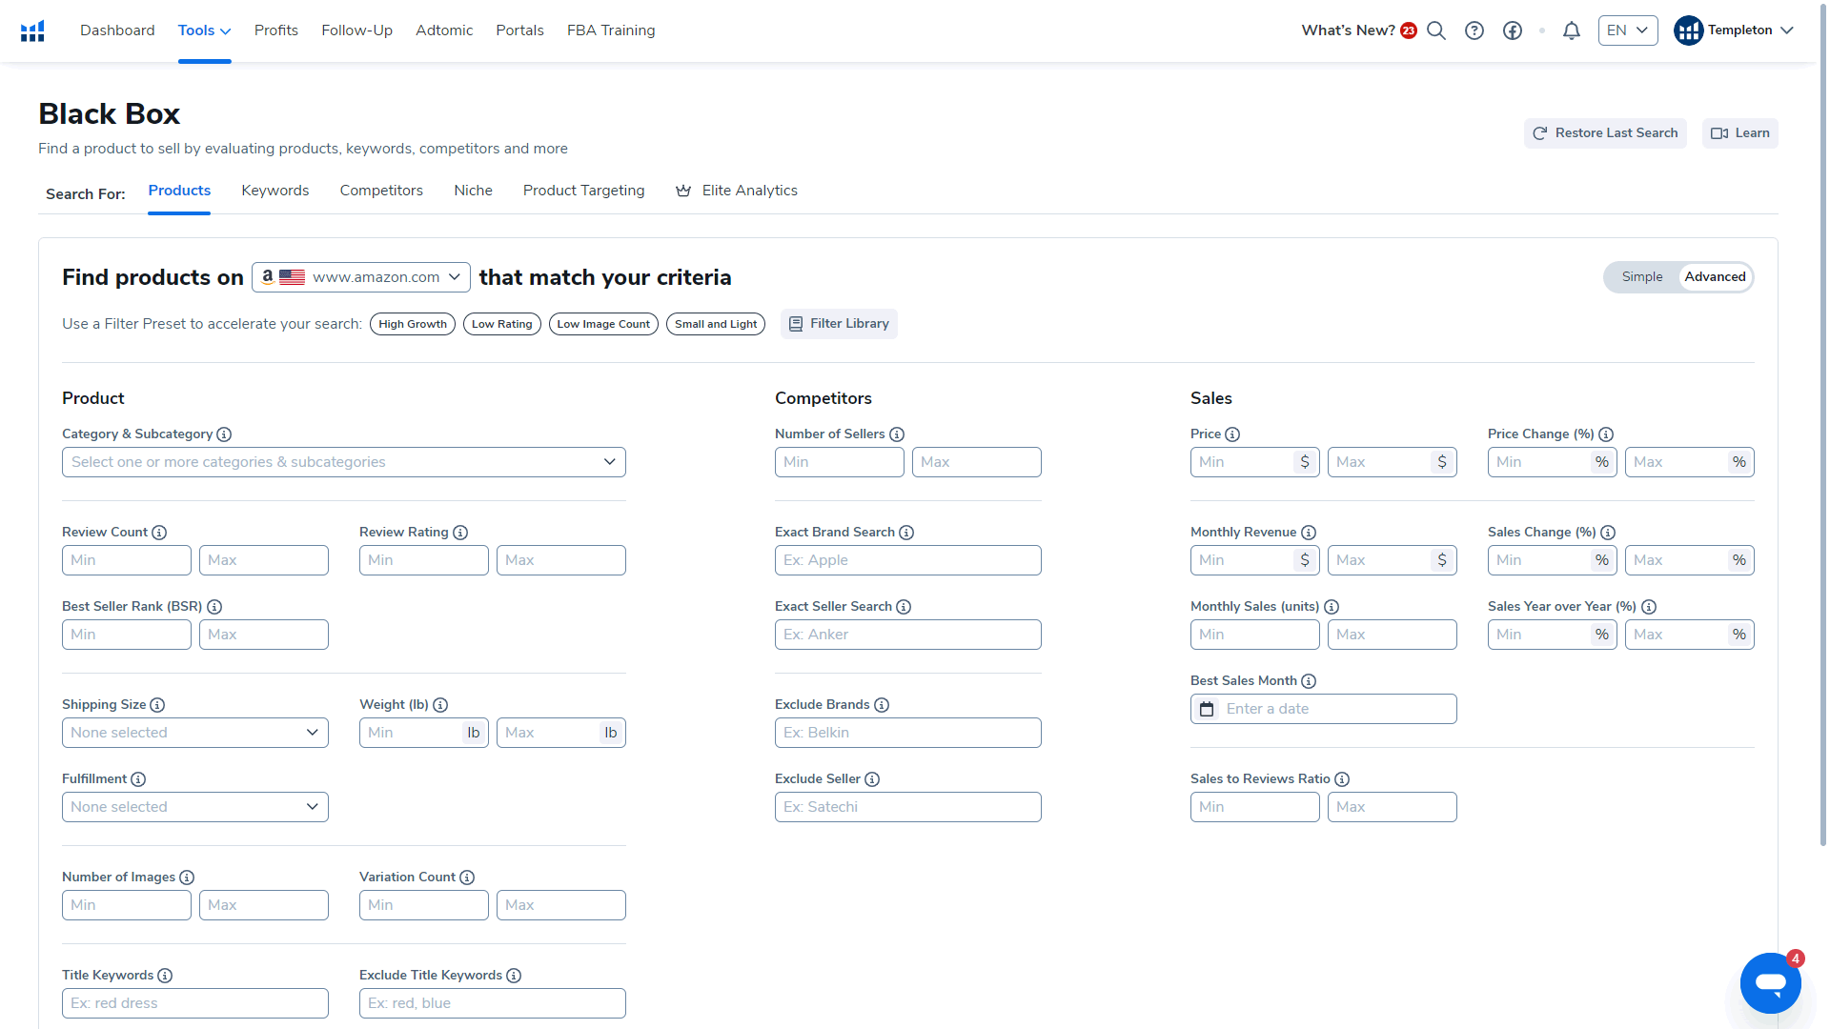Screen dimensions: 1830x1029
Task: Expand the Fulfillment dropdown
Action: (x=194, y=807)
